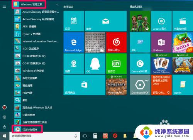Open the hamburger menu at top left
Image resolution: width=193 pixels, height=140 pixels.
click(x=5, y=7)
